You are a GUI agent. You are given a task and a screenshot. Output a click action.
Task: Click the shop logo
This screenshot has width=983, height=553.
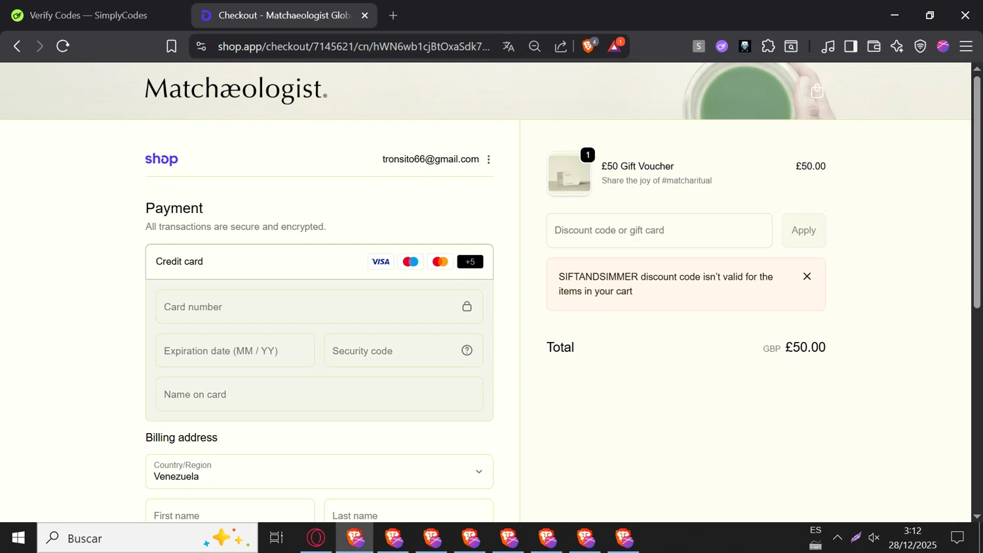pos(161,159)
